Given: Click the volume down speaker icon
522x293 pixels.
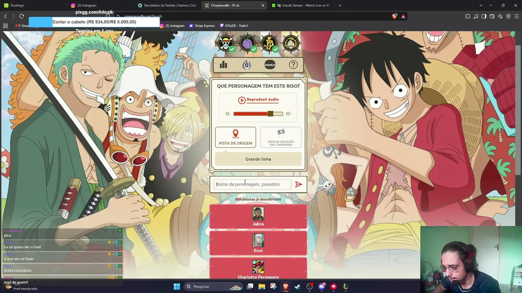Looking at the screenshot, I should (x=228, y=114).
